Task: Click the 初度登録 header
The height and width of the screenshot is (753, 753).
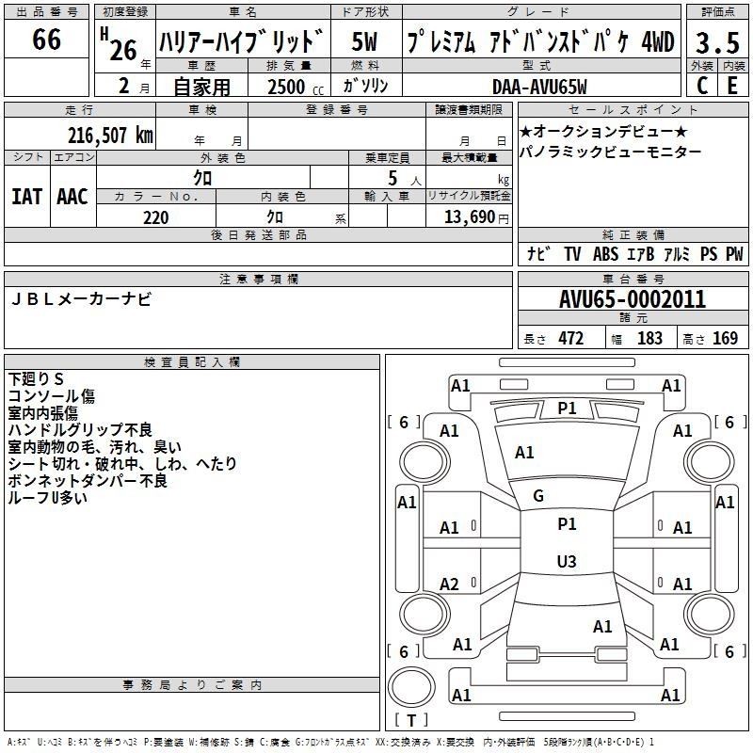Action: pyautogui.click(x=125, y=12)
